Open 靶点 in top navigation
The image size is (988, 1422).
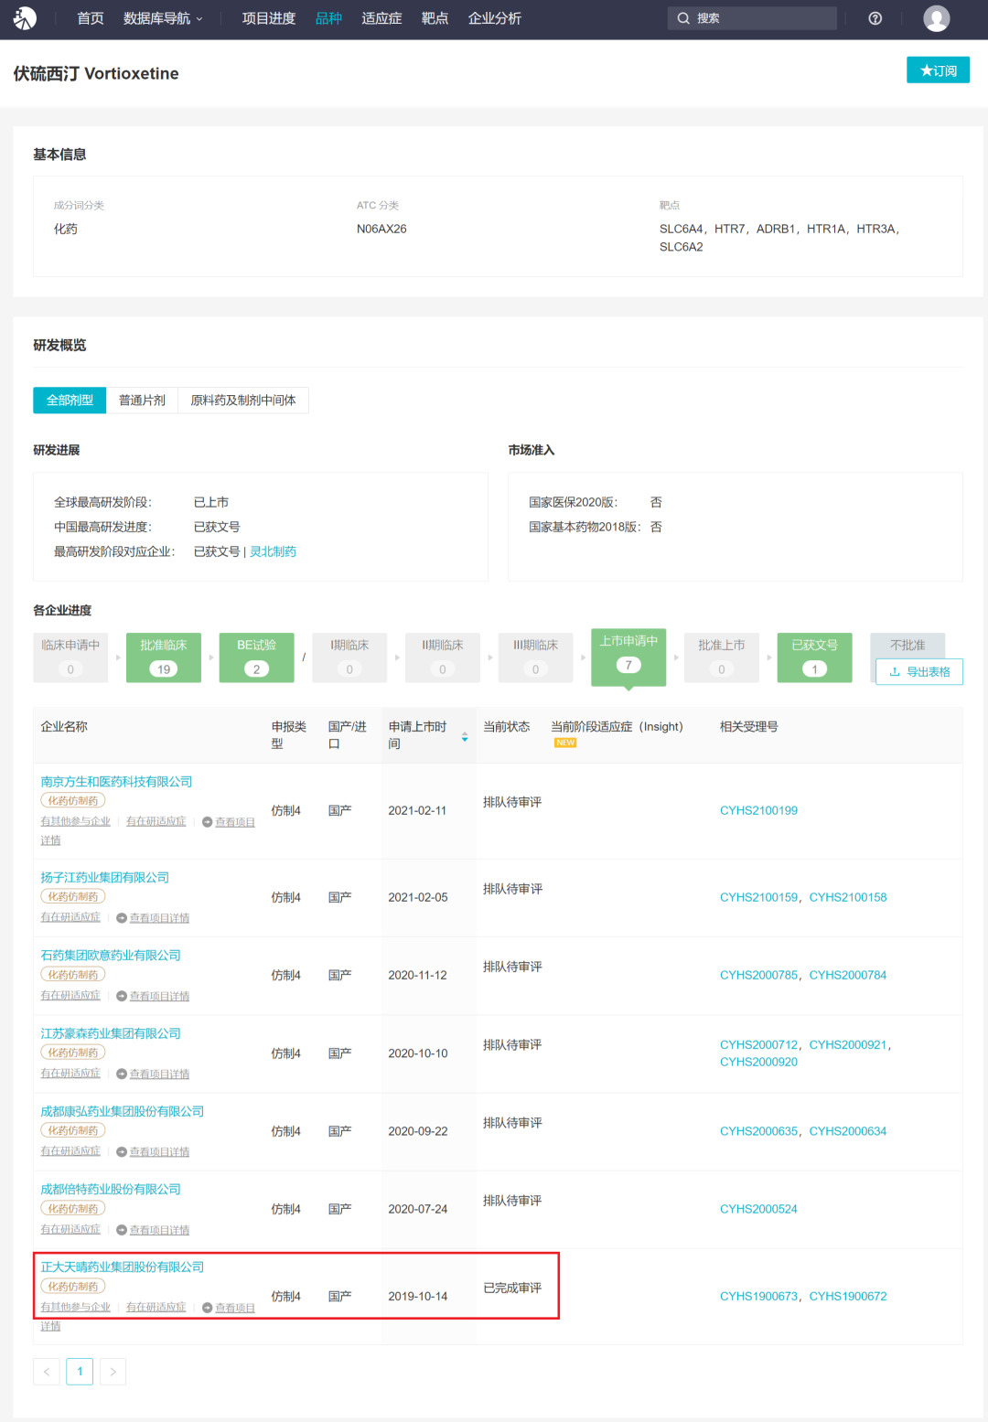[435, 18]
